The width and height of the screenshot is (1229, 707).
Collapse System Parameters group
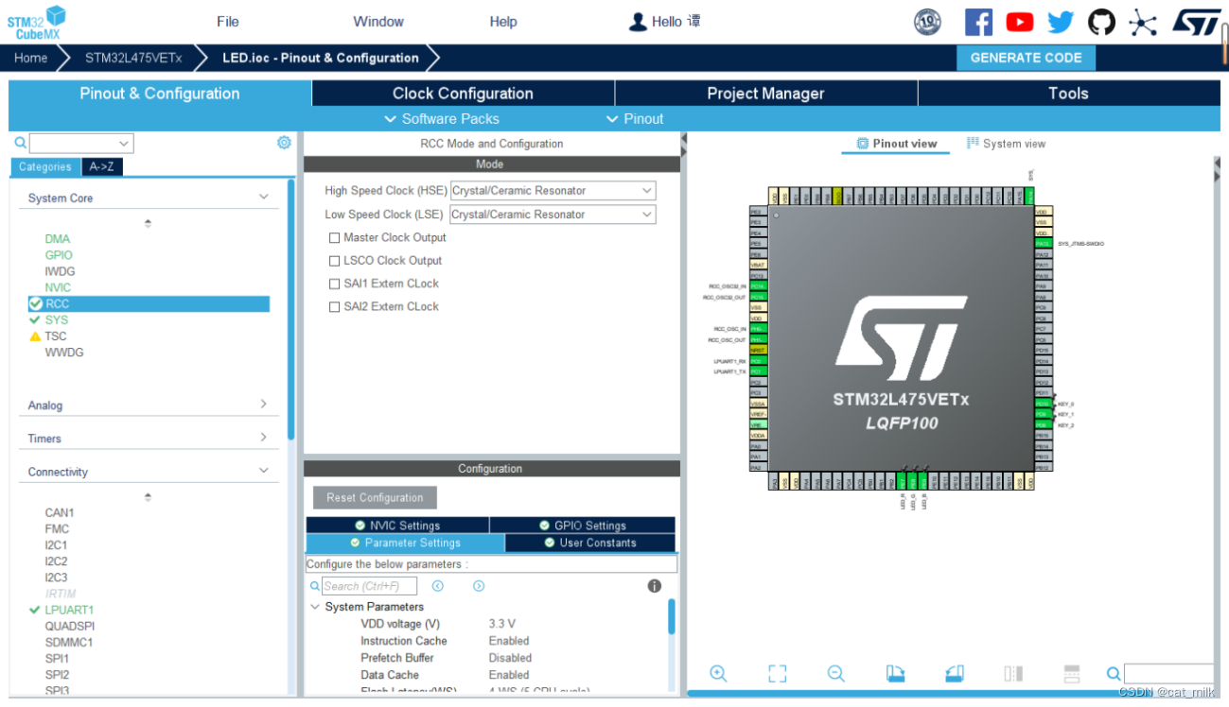click(x=315, y=607)
